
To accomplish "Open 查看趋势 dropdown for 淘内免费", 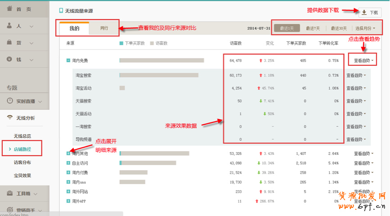I will pos(363,60).
